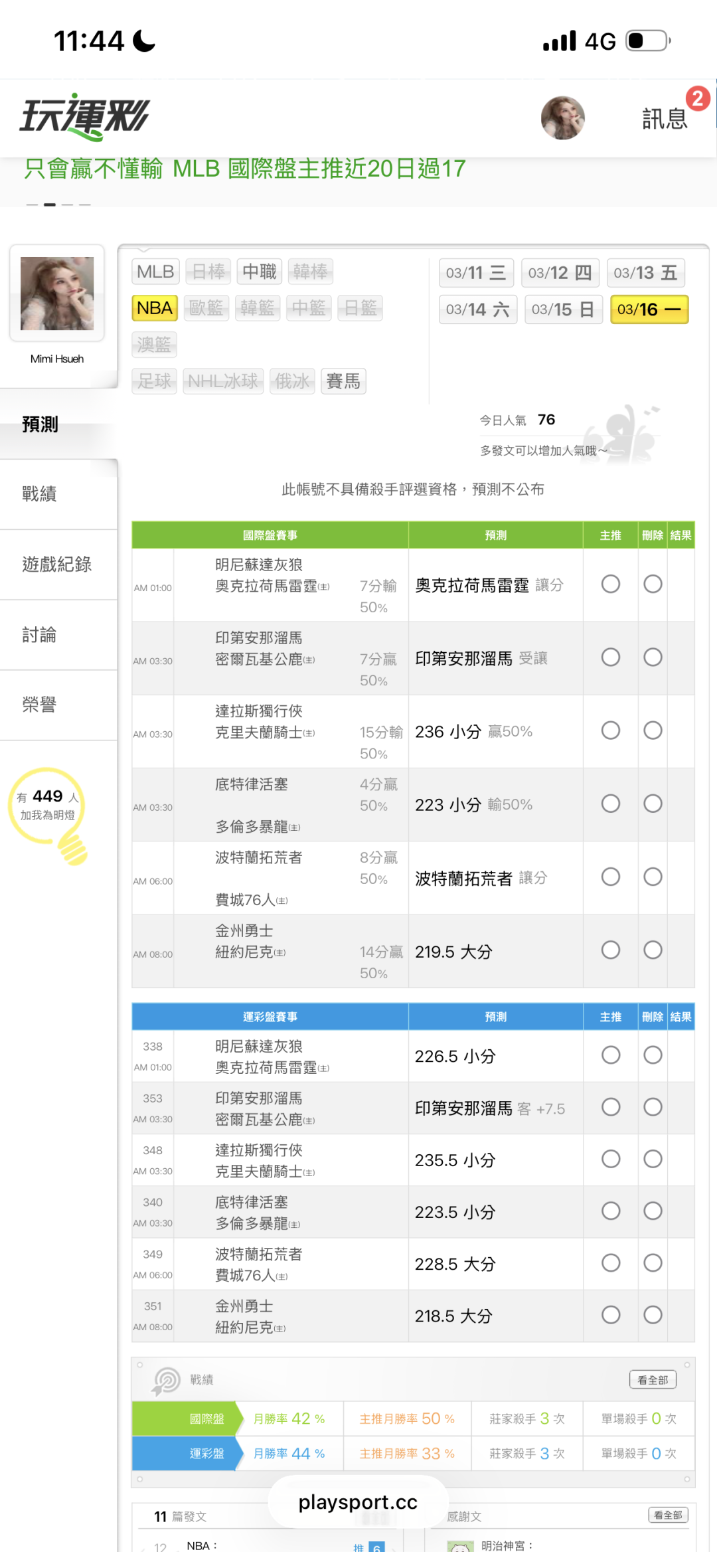Tap the round profile avatar in header

tap(562, 118)
